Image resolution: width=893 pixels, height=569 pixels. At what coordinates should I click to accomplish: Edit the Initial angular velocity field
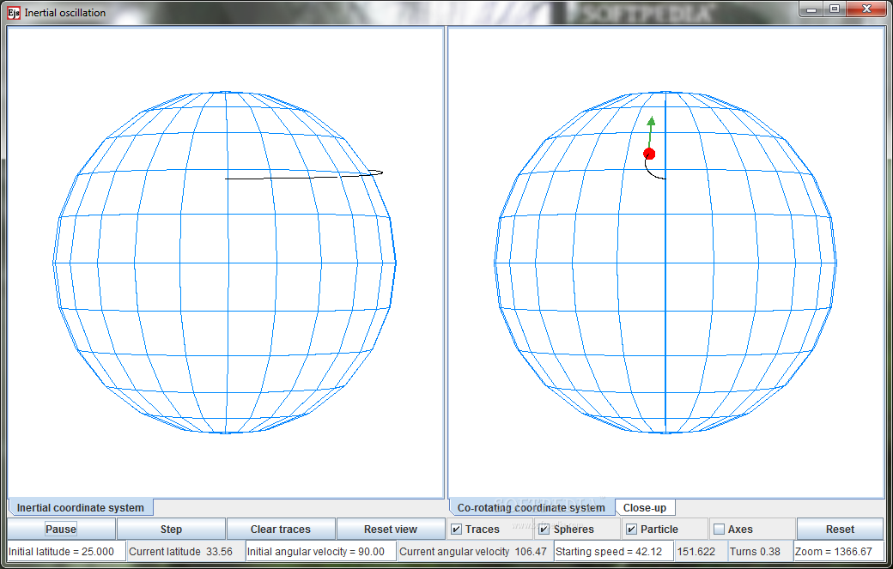[320, 551]
